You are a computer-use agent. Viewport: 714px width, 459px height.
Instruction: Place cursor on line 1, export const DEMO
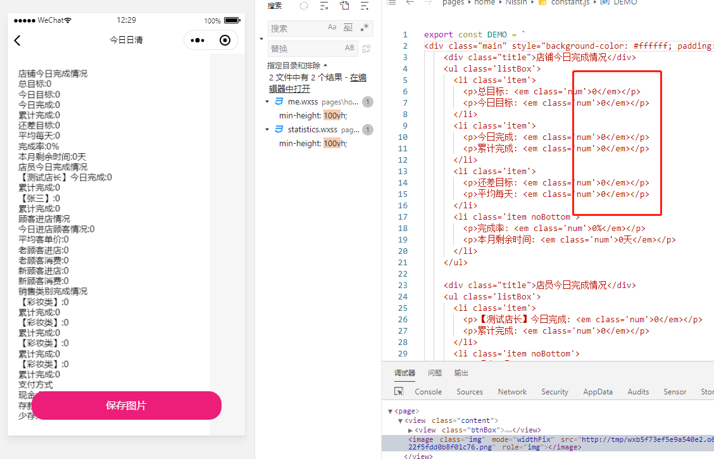pyautogui.click(x=475, y=35)
